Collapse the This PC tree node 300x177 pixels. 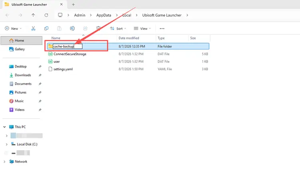click(4, 127)
